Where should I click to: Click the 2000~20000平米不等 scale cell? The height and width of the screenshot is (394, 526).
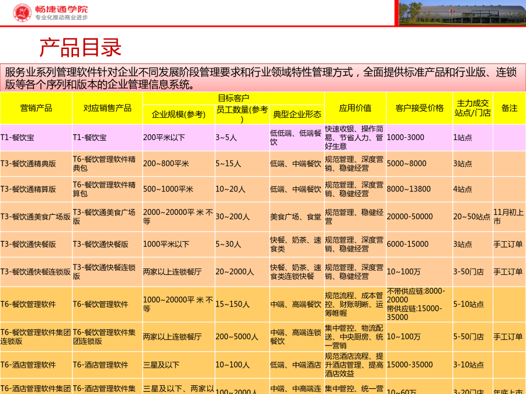point(178,217)
